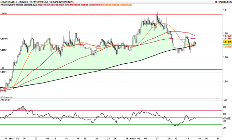The height and width of the screenshot is (140, 232).
Task: Click the 'mars' month label on time axis
Action: pos(133,139)
